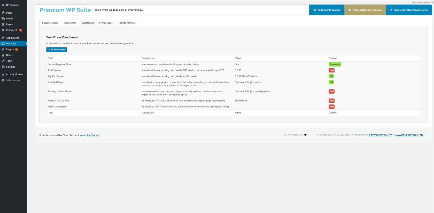Click the Not Minified value
434x213 pixels.
coord(241,101)
